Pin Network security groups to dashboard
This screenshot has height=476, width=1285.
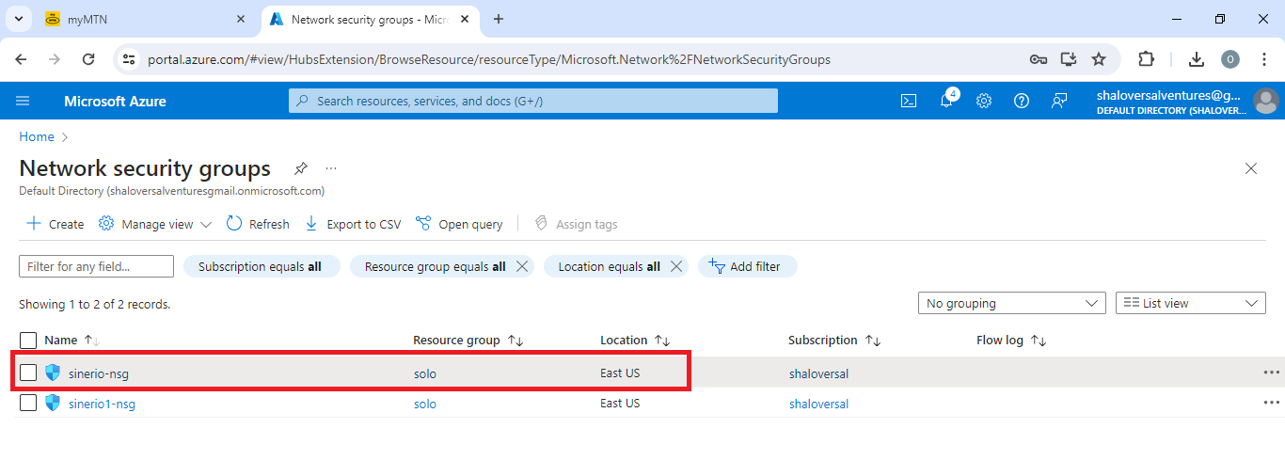(300, 168)
